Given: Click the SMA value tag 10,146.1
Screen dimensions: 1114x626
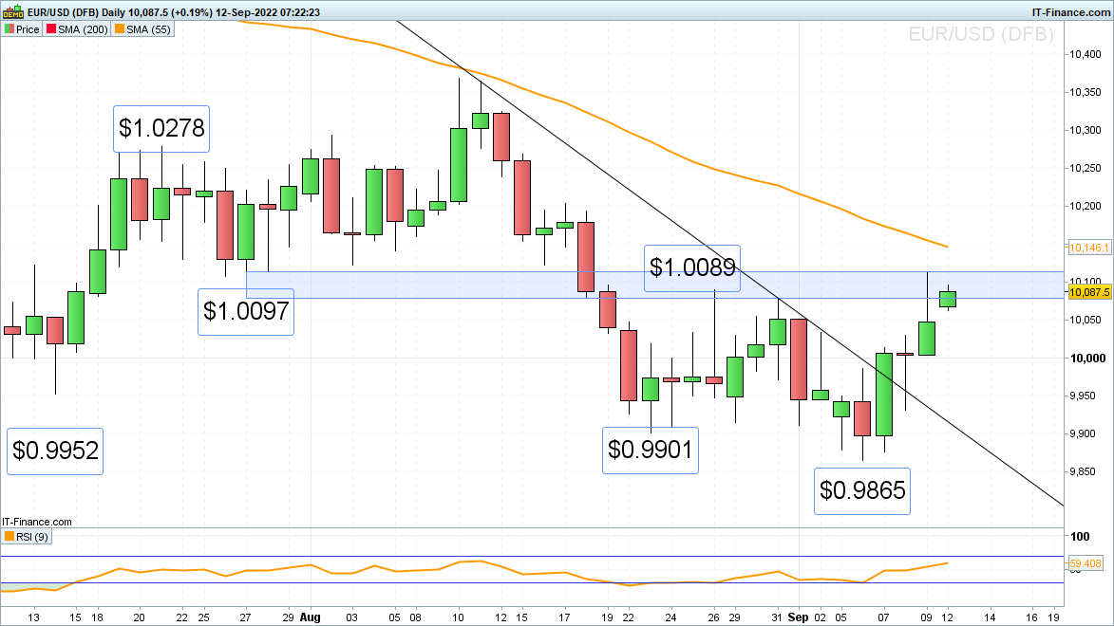Looking at the screenshot, I should (x=1089, y=248).
